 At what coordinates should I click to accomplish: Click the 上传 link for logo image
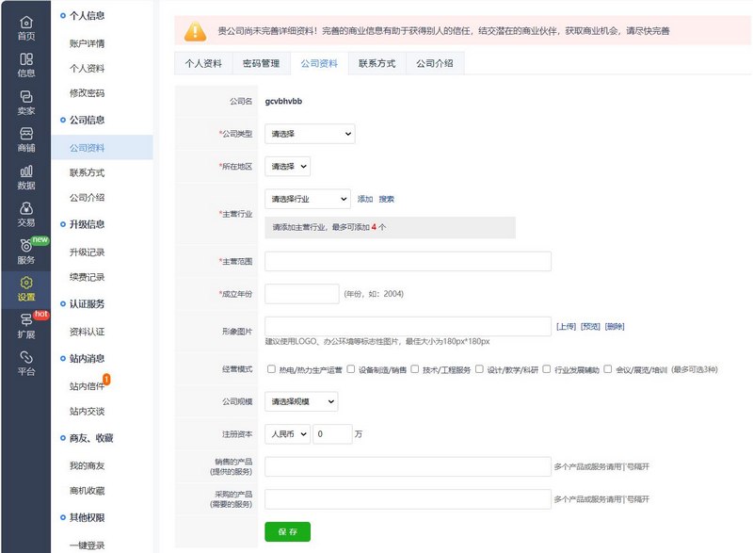pos(566,326)
